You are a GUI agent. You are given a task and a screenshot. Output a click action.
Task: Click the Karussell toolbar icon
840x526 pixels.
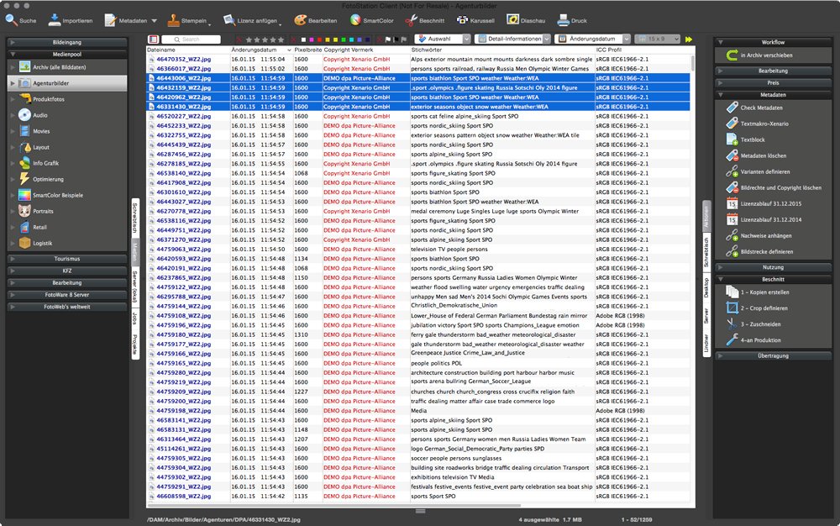pyautogui.click(x=476, y=18)
